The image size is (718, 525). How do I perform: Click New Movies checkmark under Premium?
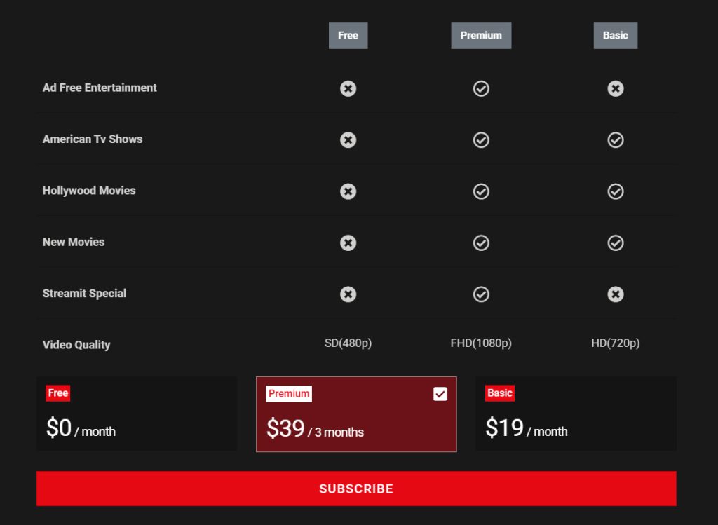(x=481, y=243)
